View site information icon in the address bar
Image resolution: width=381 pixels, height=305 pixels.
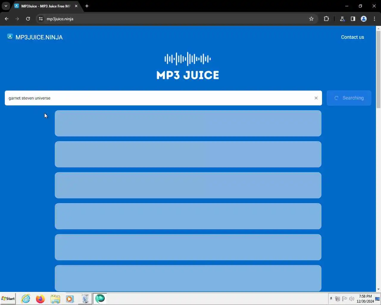point(41,19)
